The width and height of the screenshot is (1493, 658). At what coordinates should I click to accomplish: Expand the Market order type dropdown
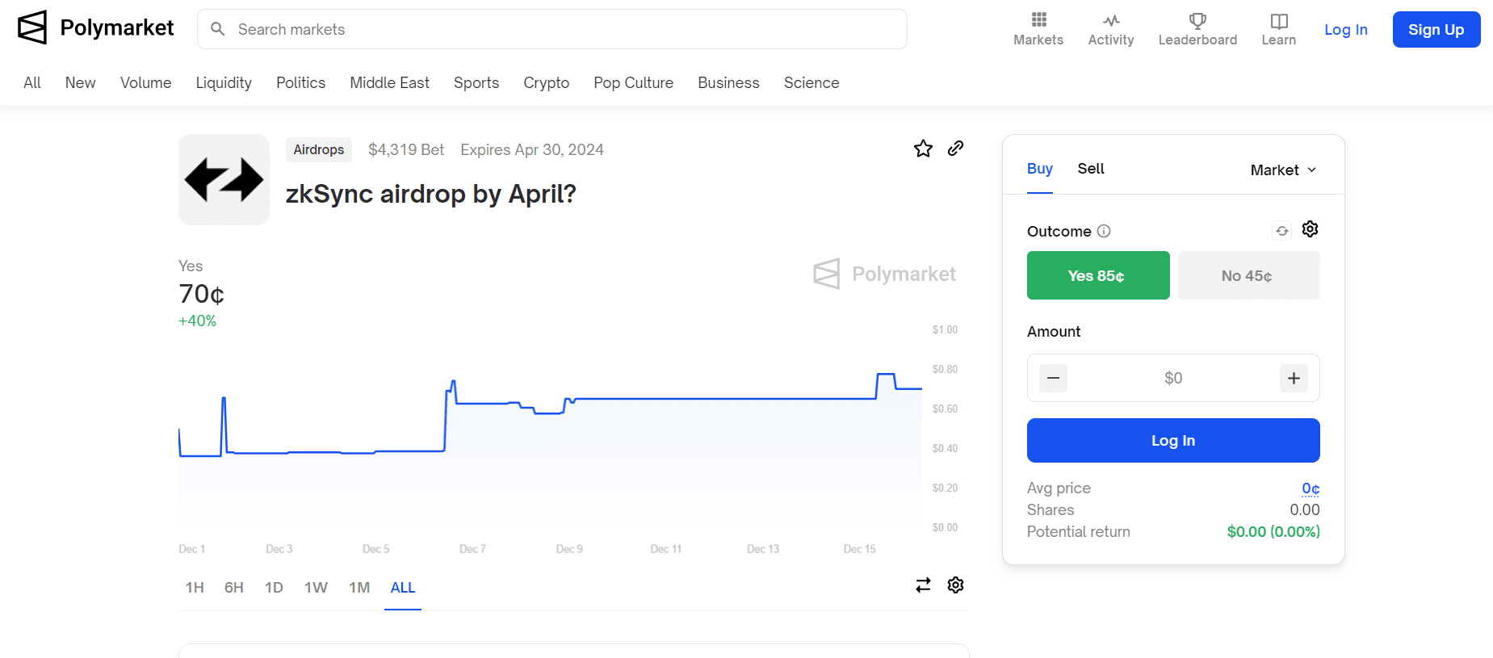click(1283, 170)
